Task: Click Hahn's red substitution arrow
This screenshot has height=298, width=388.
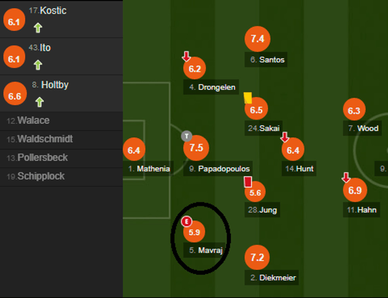Action: (346, 177)
